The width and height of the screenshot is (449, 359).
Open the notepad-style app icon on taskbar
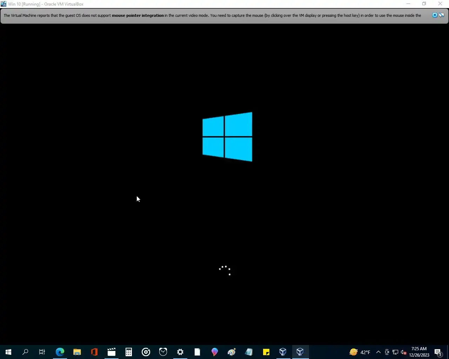coord(249,352)
